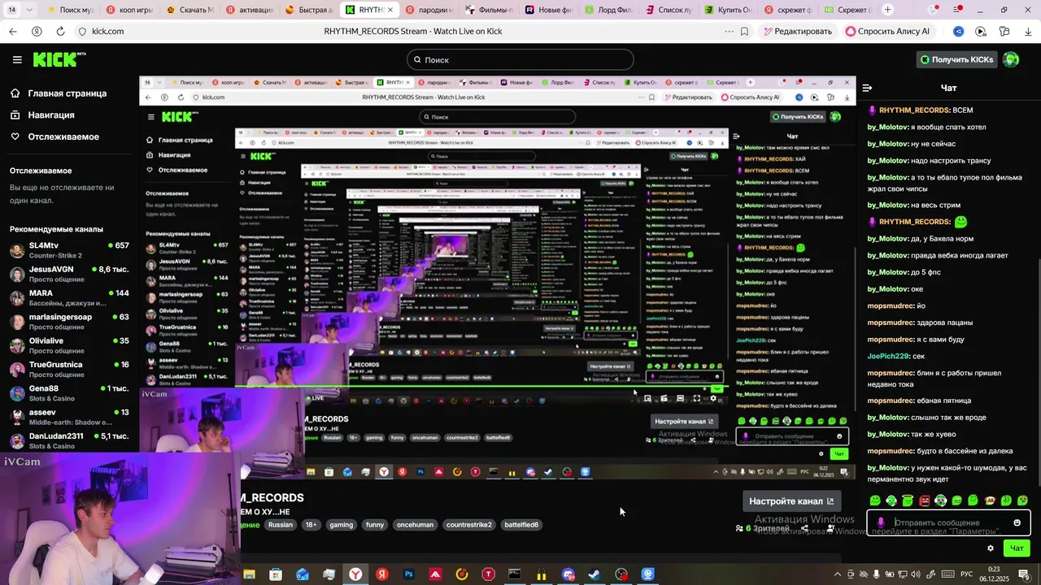Open Outlook mail from the taskbar
The height and width of the screenshot is (585, 1041).
[303, 574]
